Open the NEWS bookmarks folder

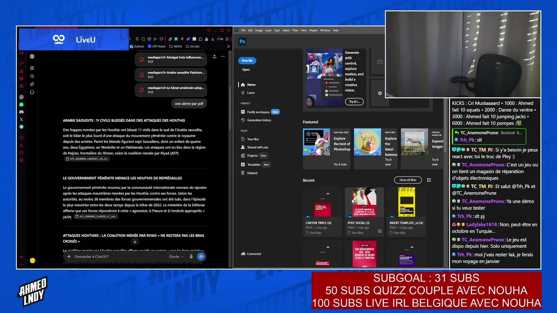176,47
